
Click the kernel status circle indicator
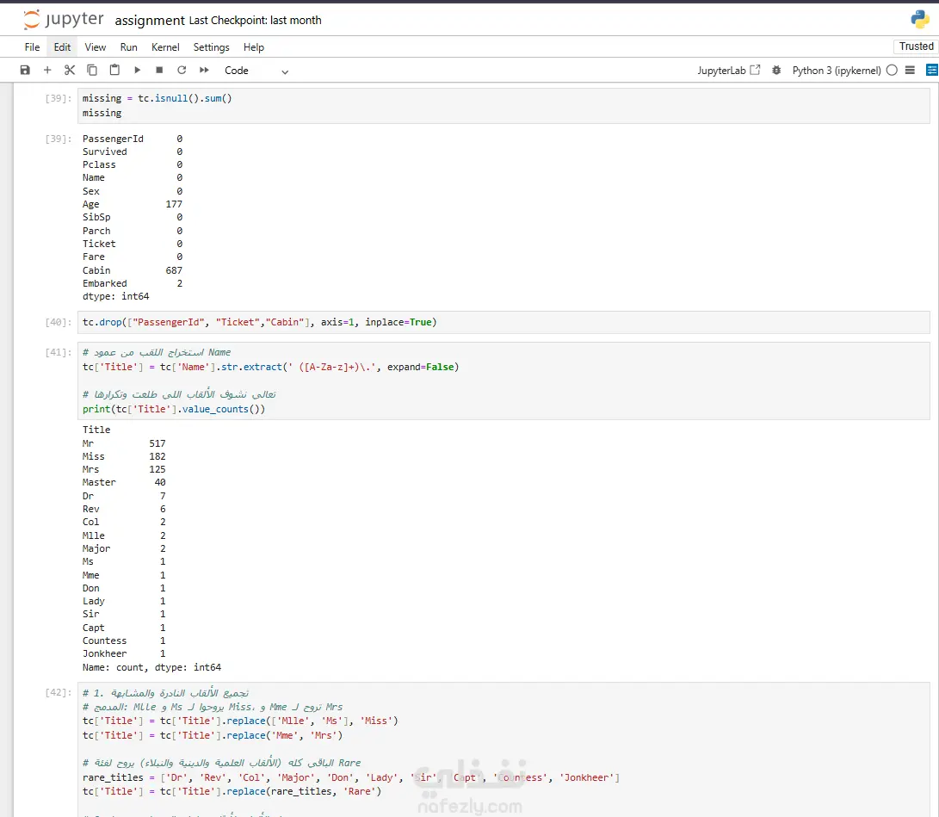(892, 70)
